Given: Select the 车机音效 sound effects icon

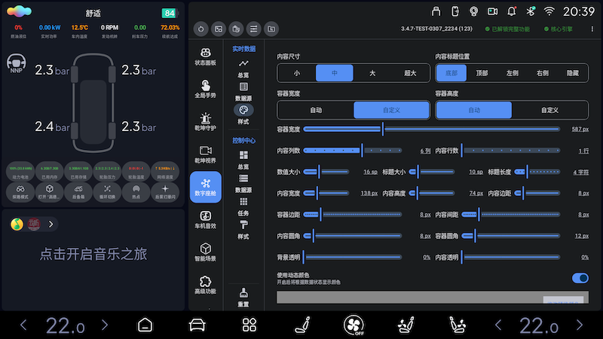Looking at the screenshot, I should pos(205,219).
